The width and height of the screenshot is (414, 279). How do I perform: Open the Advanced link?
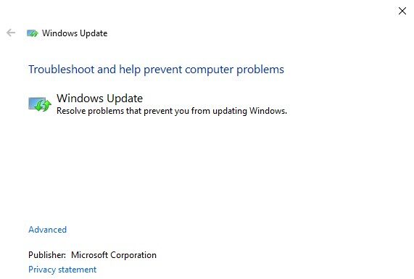[x=48, y=230]
